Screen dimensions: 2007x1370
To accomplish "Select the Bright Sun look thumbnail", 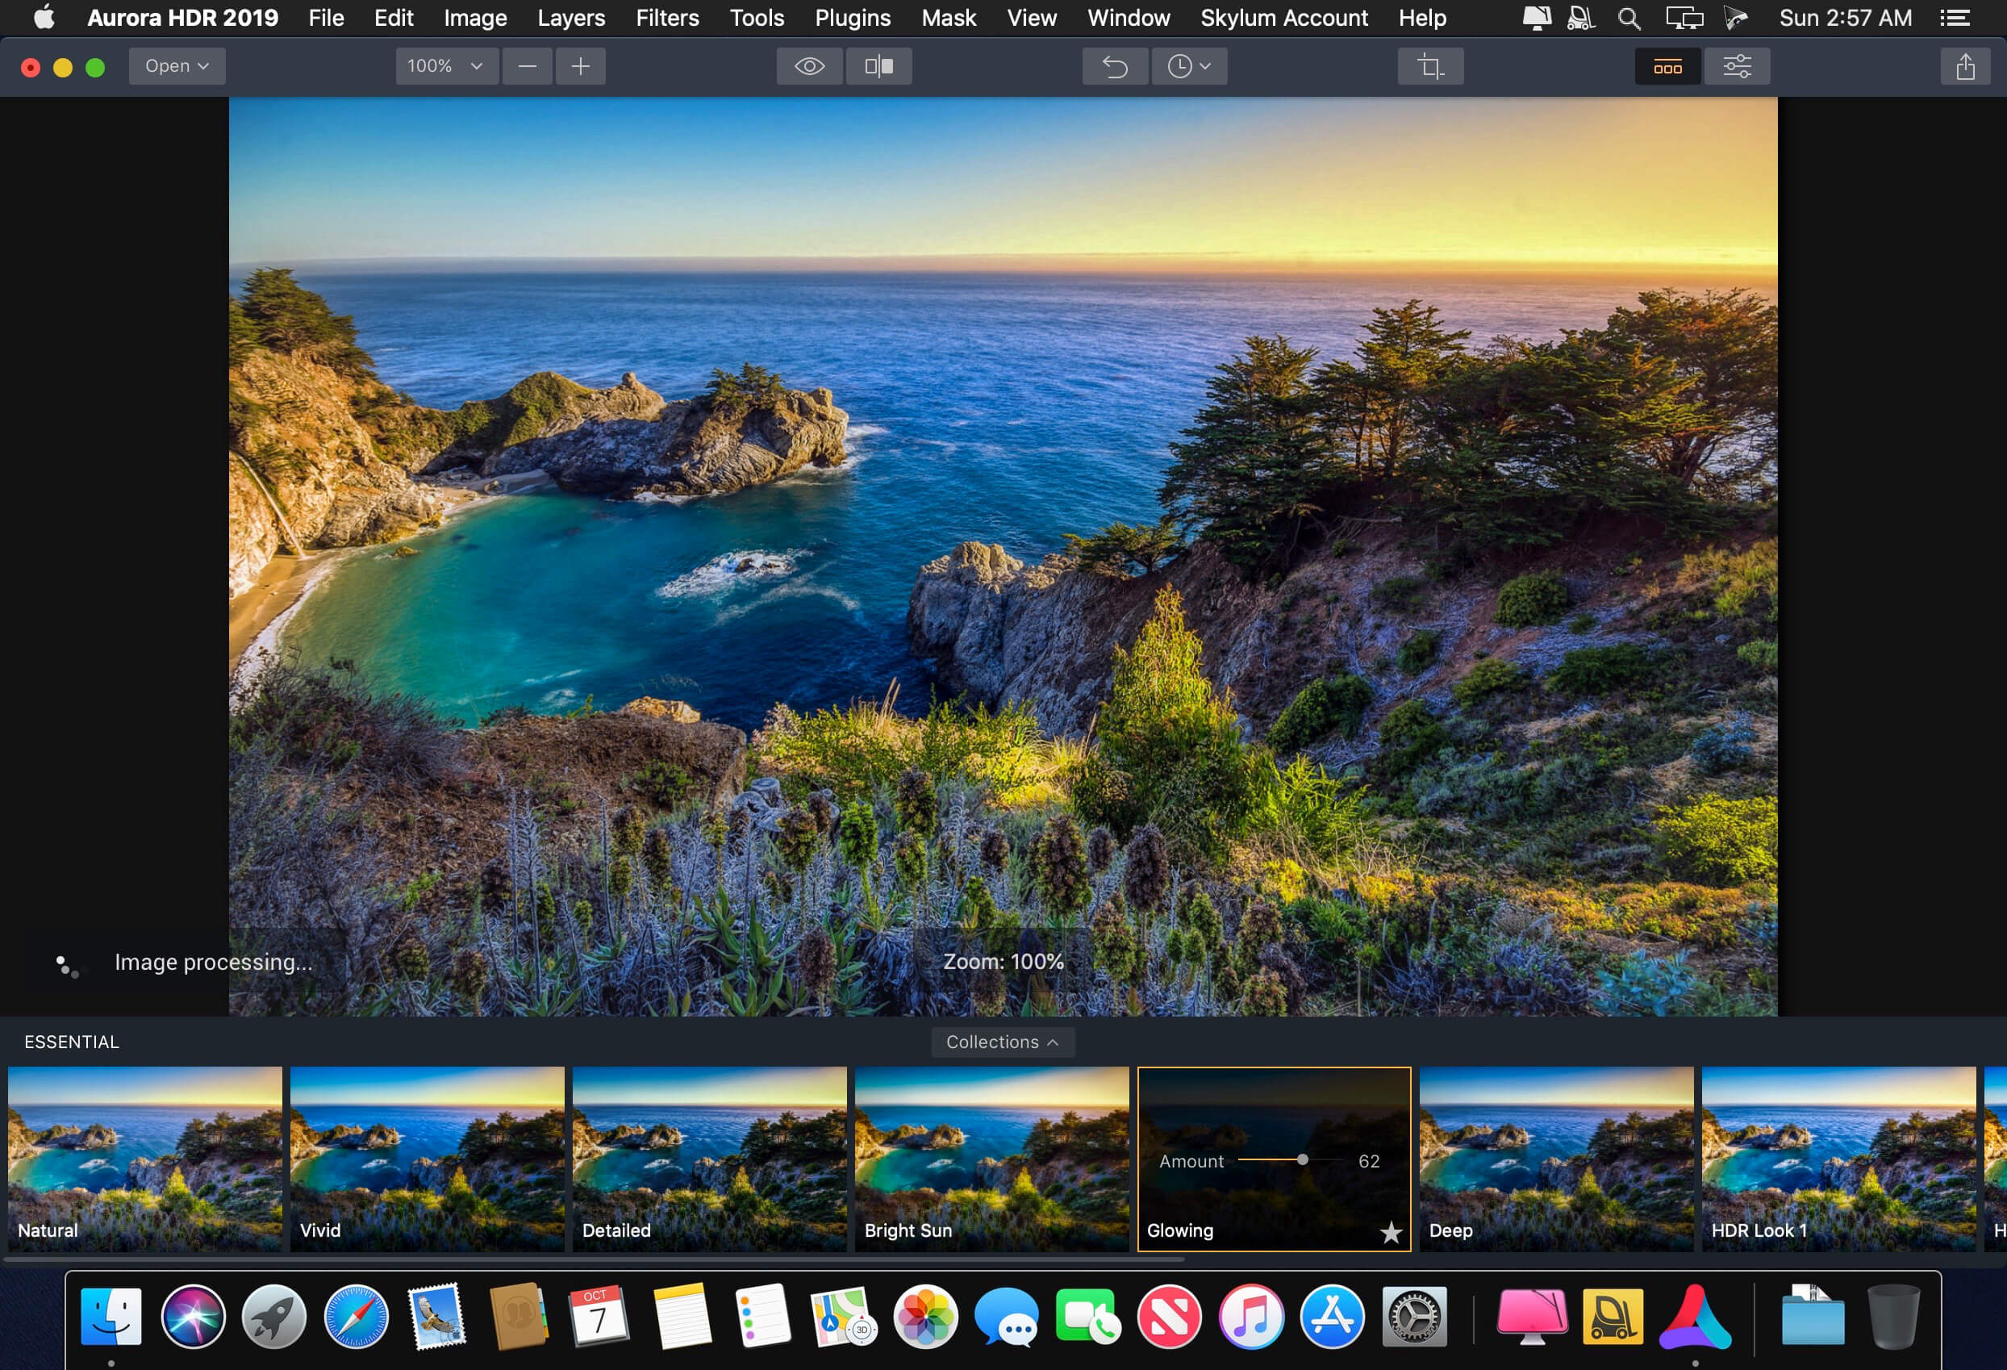I will 991,1159.
